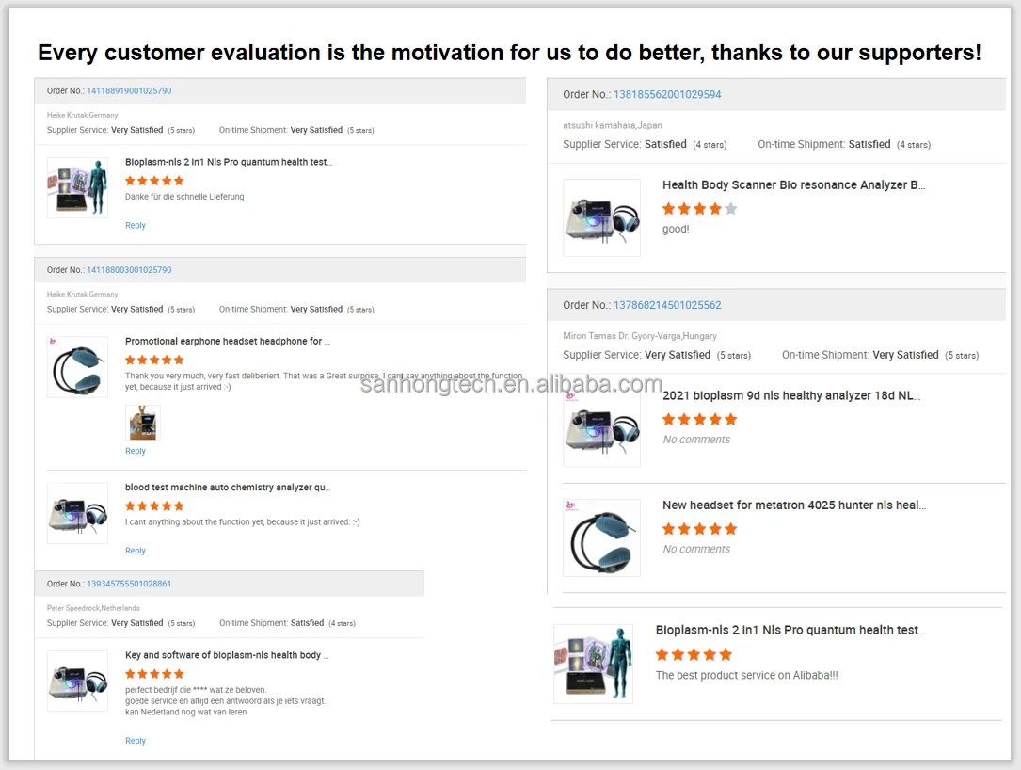Viewport: 1021px width, 770px height.
Task: Open Health Body Scanner Bio resonance Analyzer title
Action: pos(793,185)
